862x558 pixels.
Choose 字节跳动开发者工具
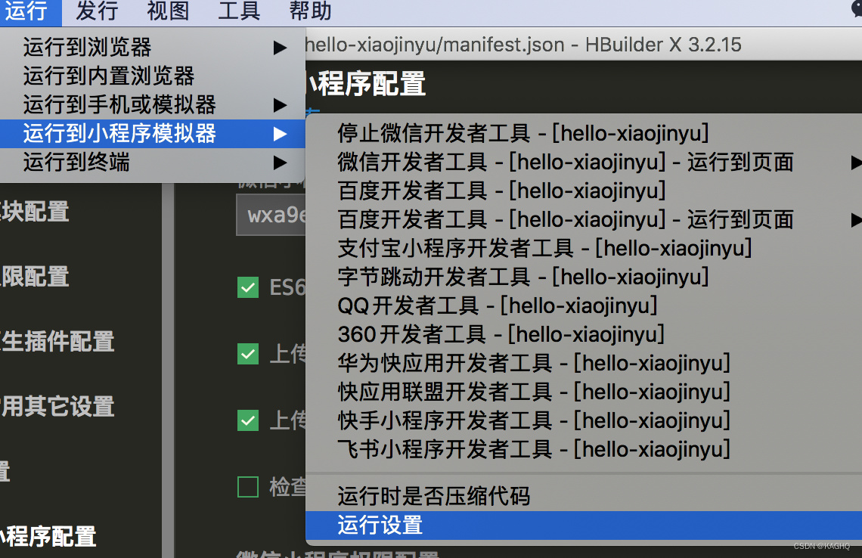coord(522,277)
